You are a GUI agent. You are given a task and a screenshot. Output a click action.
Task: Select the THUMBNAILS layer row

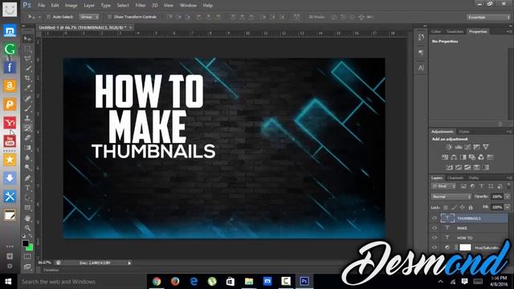pos(469,218)
